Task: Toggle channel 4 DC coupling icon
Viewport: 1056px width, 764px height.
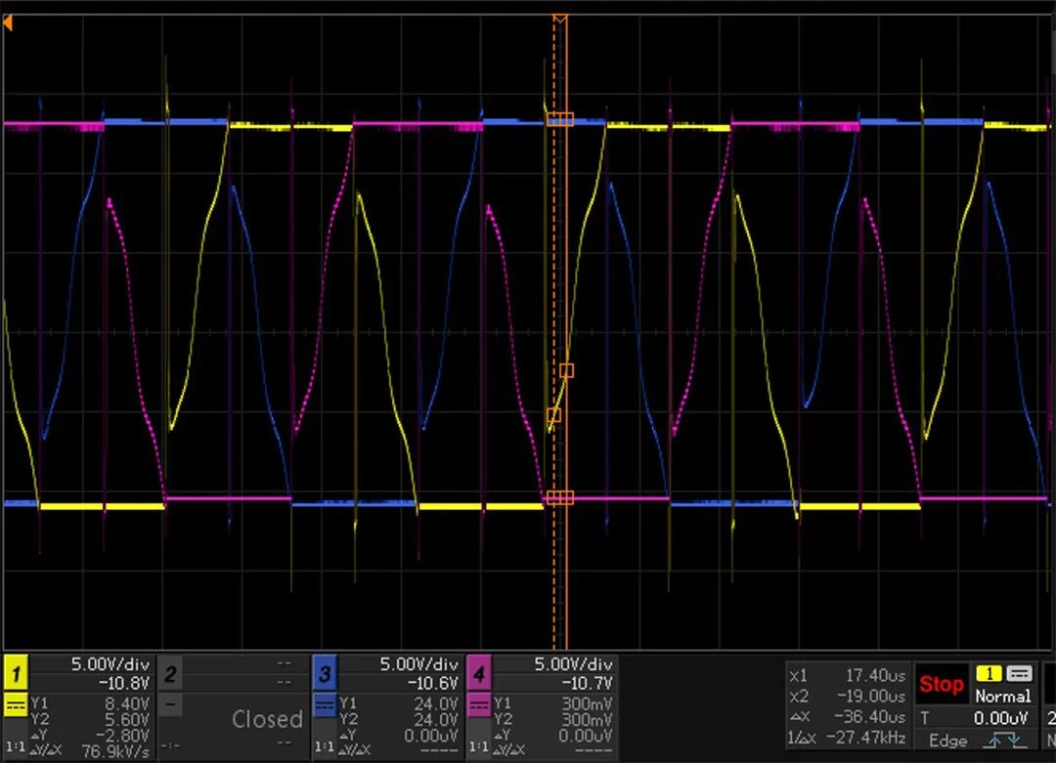Action: (479, 704)
